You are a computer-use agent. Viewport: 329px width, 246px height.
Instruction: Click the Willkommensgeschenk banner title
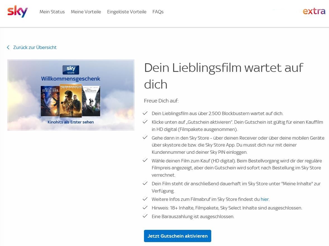(x=71, y=79)
